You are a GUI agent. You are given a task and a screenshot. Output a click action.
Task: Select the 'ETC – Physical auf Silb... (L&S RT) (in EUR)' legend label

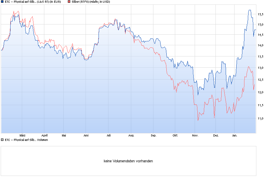tap(33, 2)
